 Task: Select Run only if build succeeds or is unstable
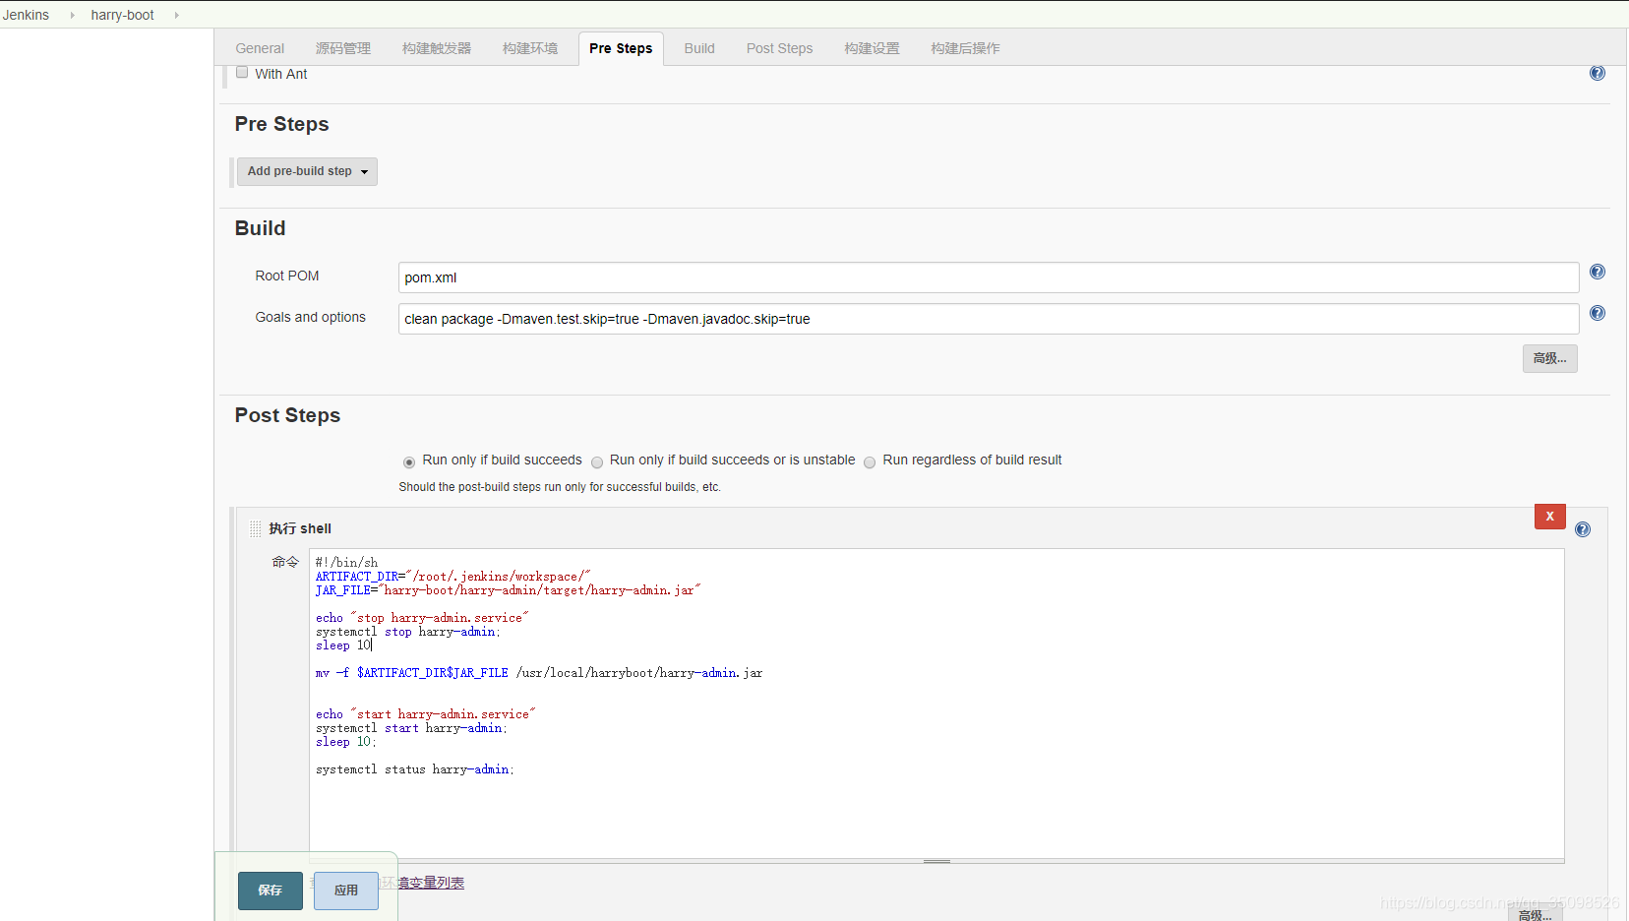(x=597, y=462)
